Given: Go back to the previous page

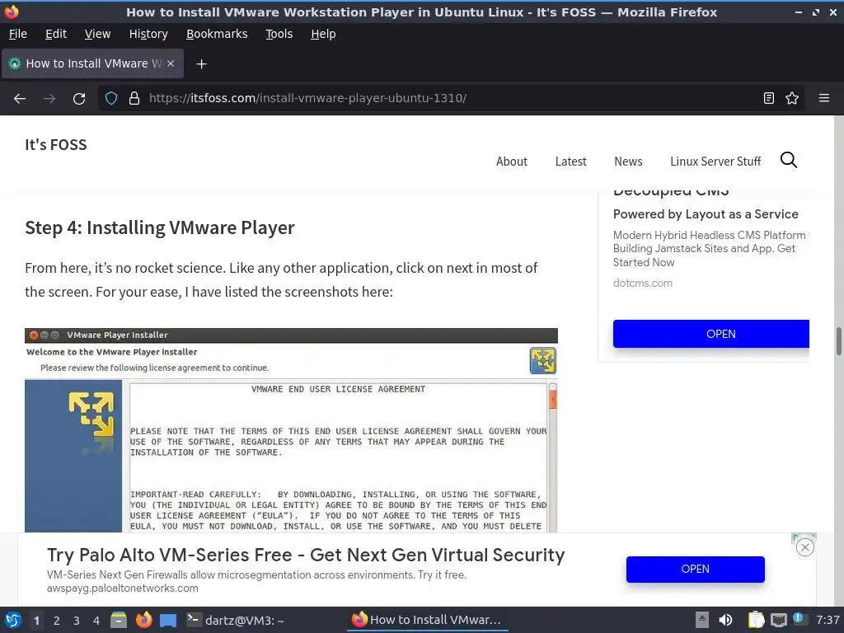Looking at the screenshot, I should pos(20,99).
